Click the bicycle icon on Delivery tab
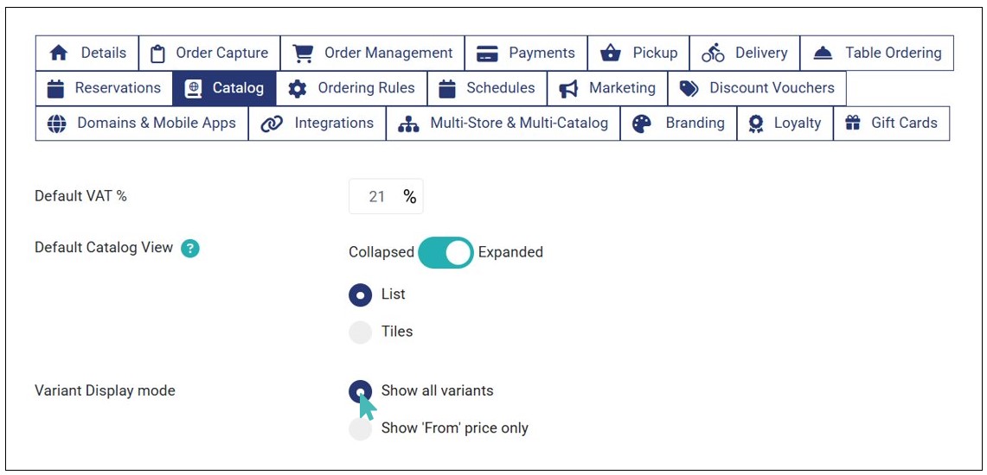987x475 pixels. 713,54
